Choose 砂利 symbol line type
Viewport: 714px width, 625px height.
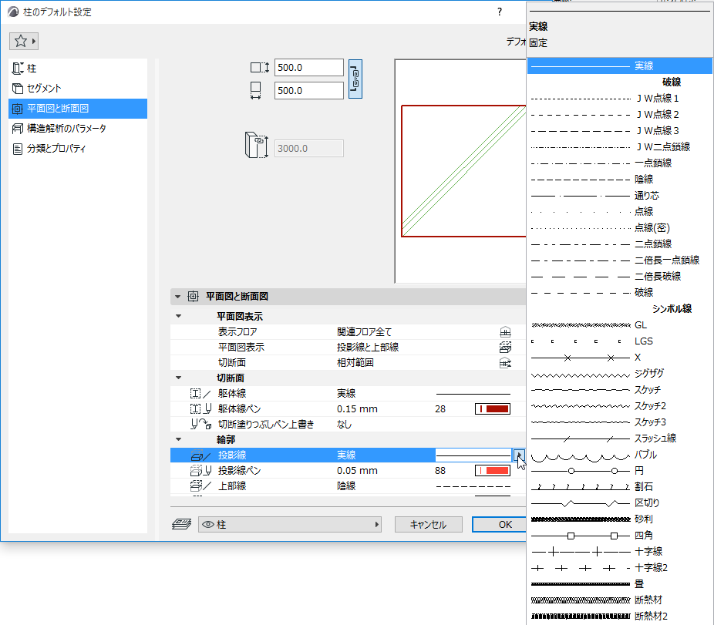tap(619, 519)
